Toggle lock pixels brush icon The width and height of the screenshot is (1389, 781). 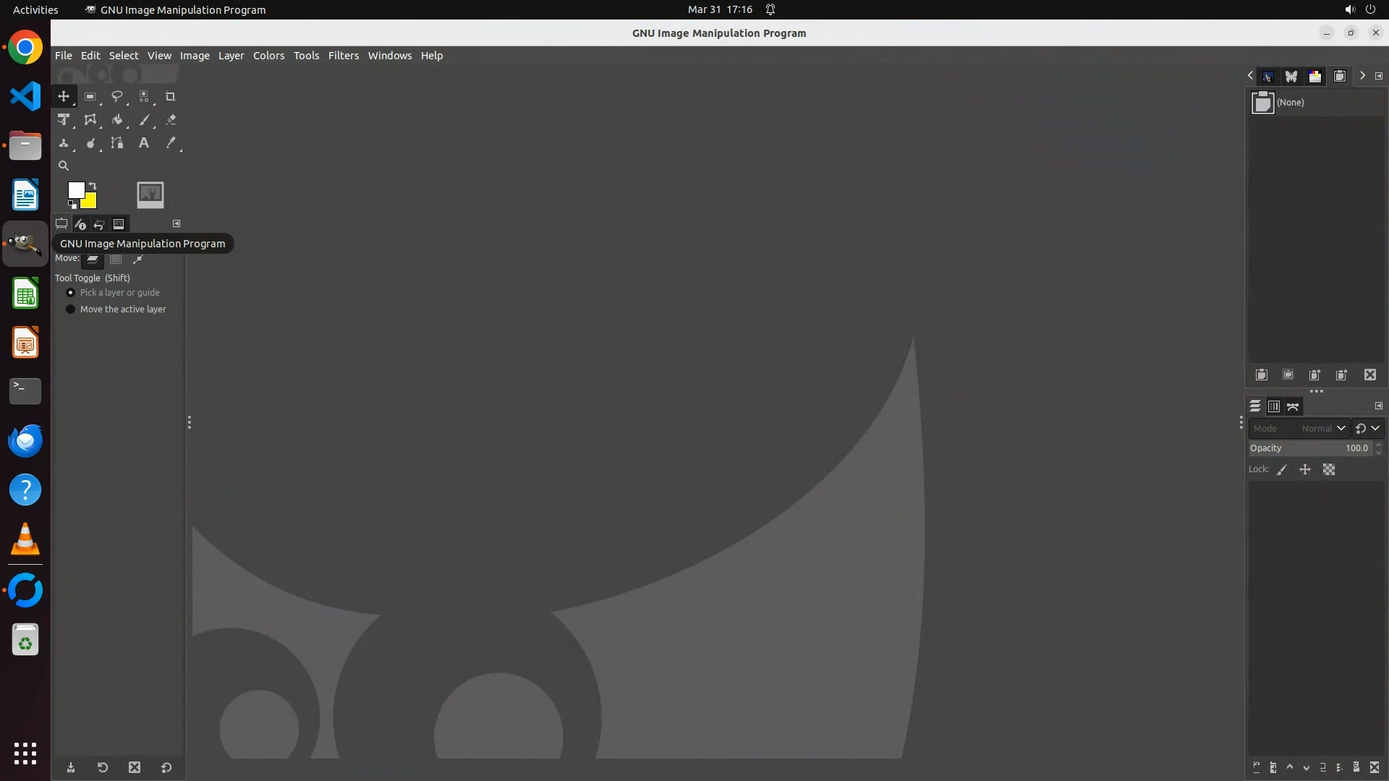pos(1282,470)
